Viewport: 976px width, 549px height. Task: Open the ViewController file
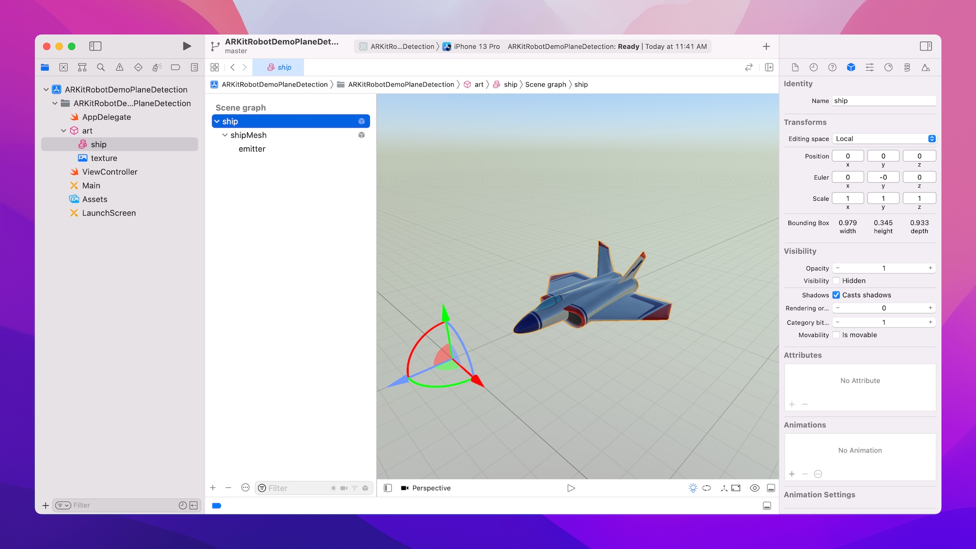click(110, 172)
